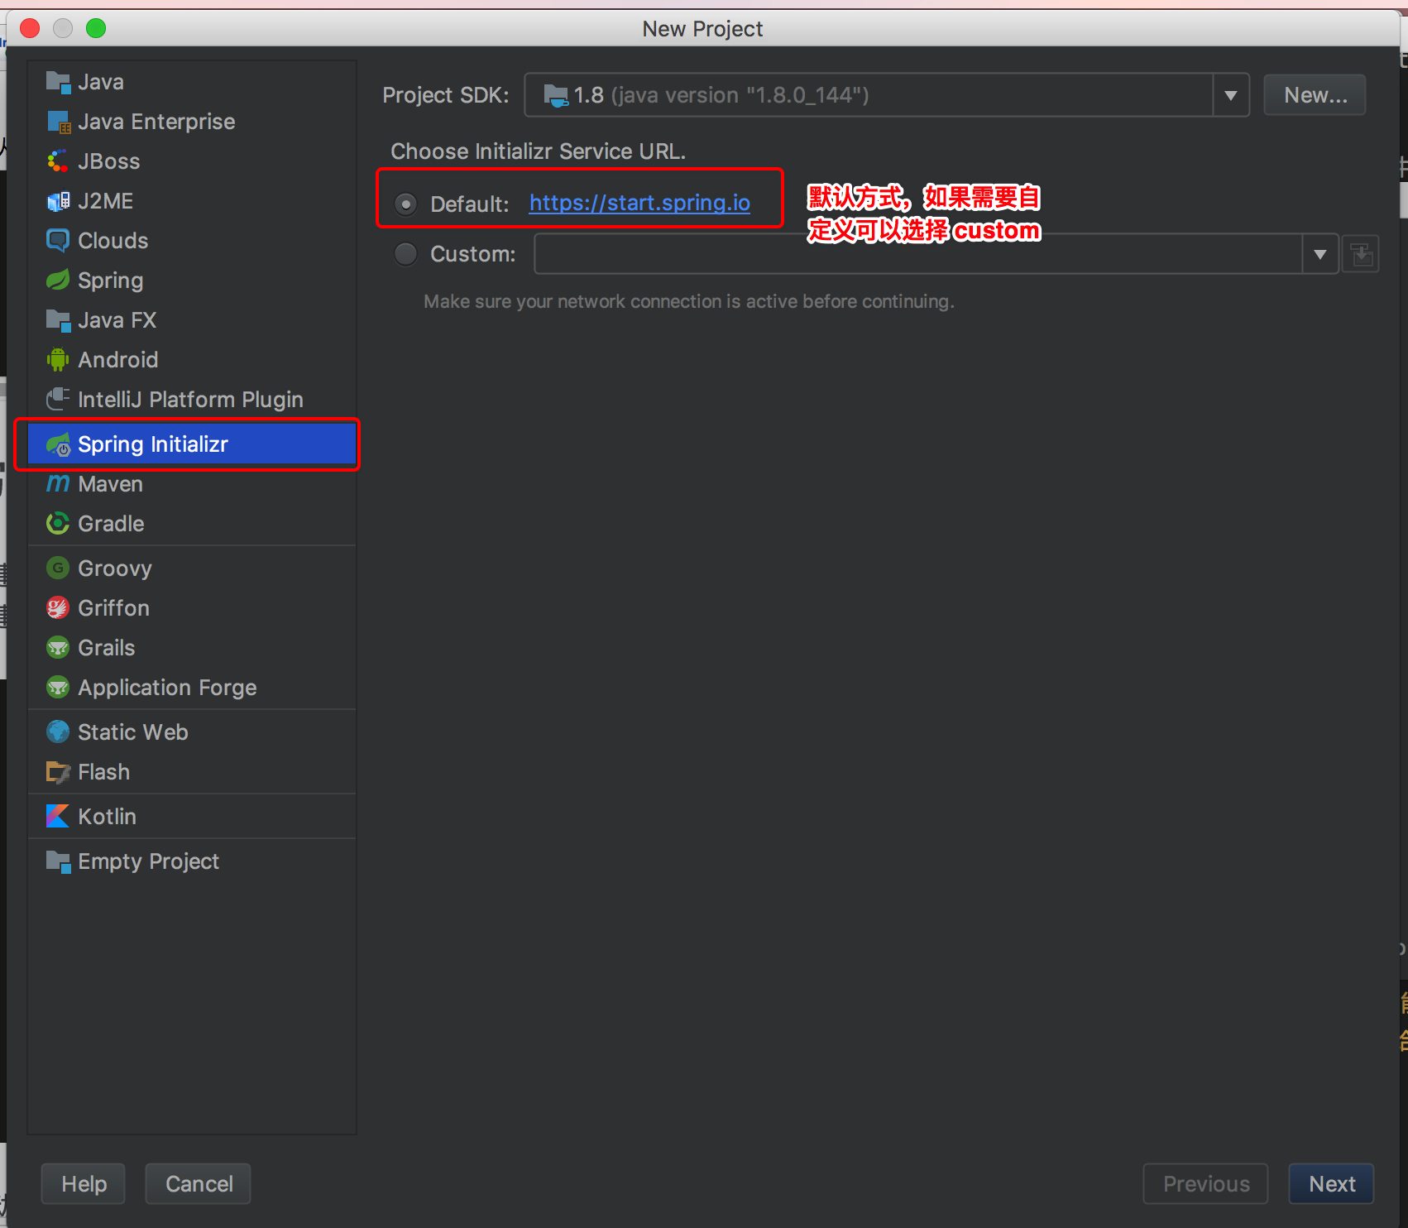1408x1228 pixels.
Task: Select JBoss in the list
Action: [x=192, y=161]
